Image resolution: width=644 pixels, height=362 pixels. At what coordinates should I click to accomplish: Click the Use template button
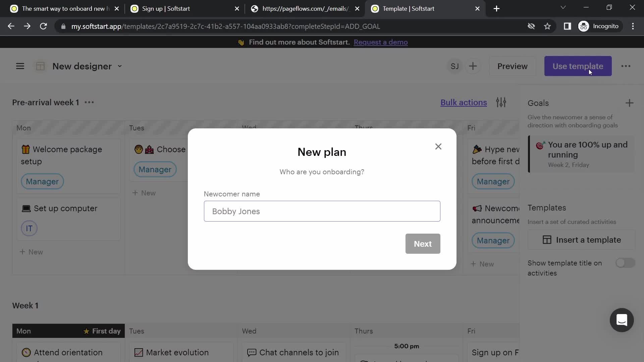[578, 66]
